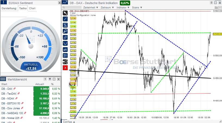
Task: Click the pencil icon beside DB - DAX
Action: click(x=14, y=89)
